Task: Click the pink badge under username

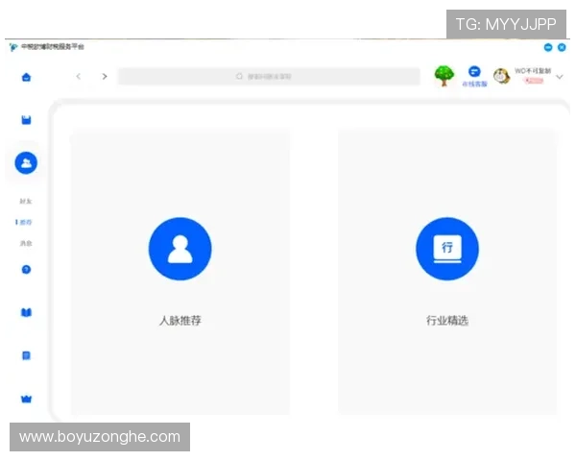Action: [x=534, y=81]
